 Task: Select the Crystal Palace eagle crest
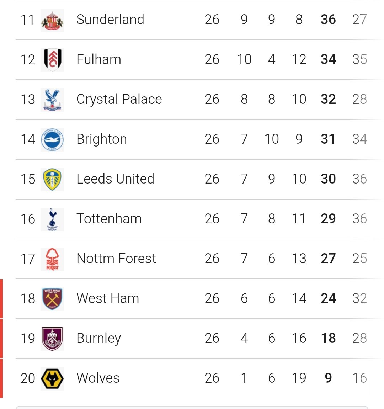52,100
